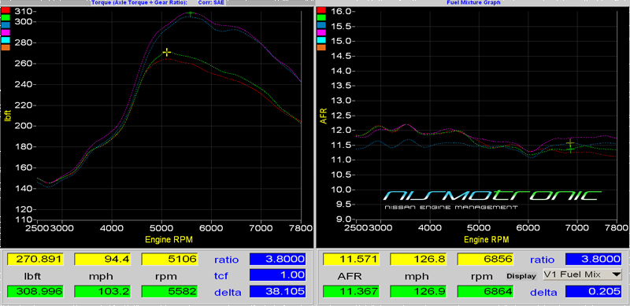Click the tcf value field 1.00
This screenshot has width=630, height=306.
pyautogui.click(x=278, y=275)
